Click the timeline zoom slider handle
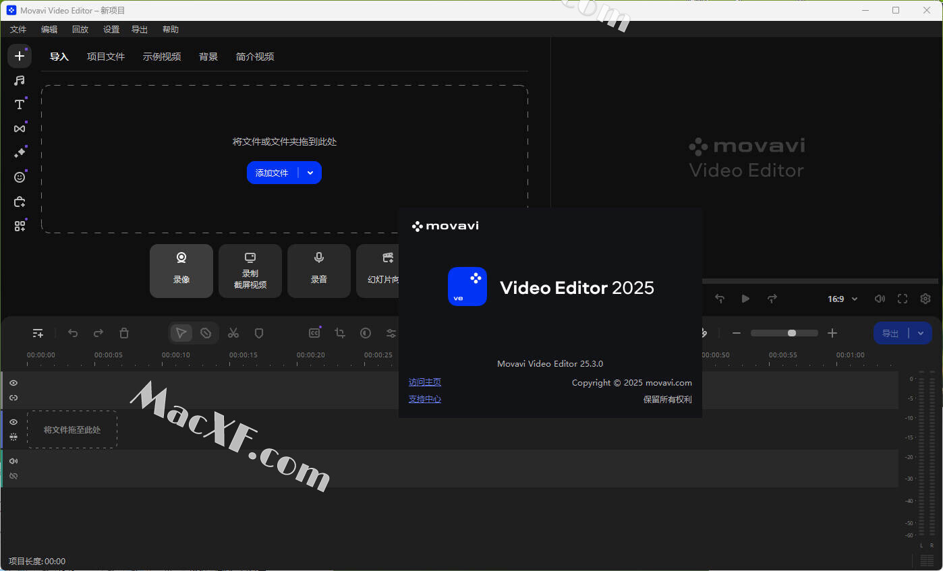 792,333
